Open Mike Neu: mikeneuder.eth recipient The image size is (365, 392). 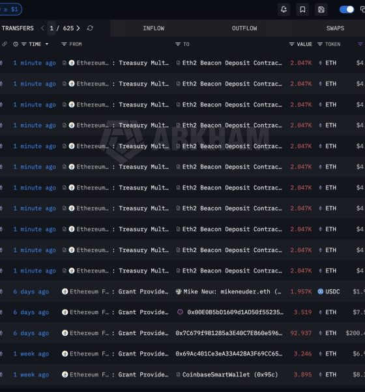click(232, 291)
